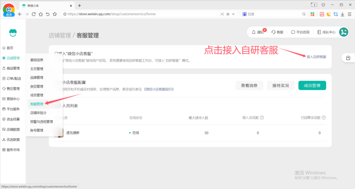Open the colorful apps grid icon
The image size is (355, 189).
pos(313,14)
